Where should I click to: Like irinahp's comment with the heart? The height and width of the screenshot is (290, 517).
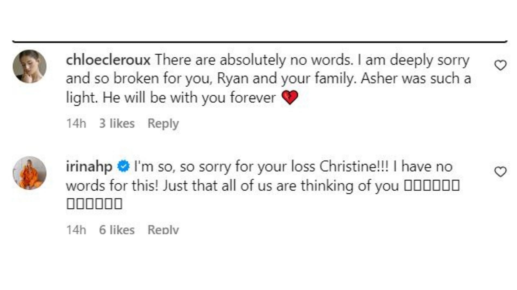click(x=501, y=172)
